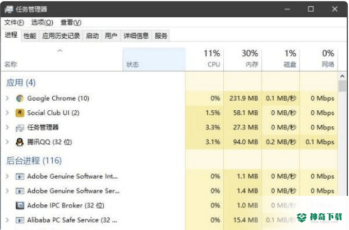Switch to the 服务 tab
This screenshot has height=230, width=349.
tap(160, 36)
